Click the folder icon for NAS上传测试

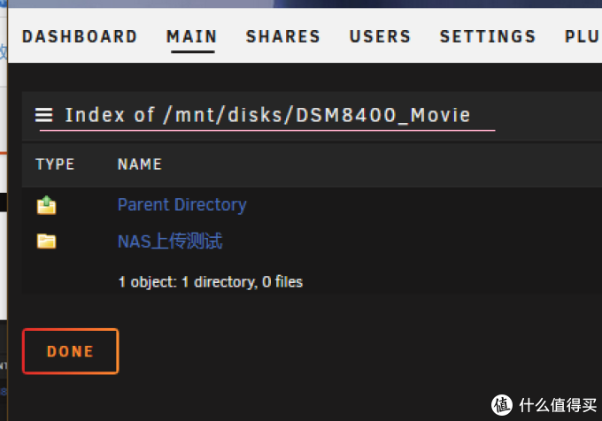click(46, 241)
